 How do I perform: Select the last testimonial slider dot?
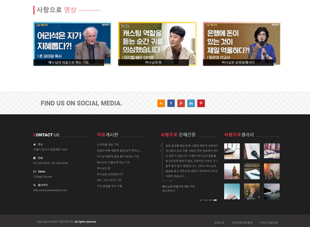(215, 200)
